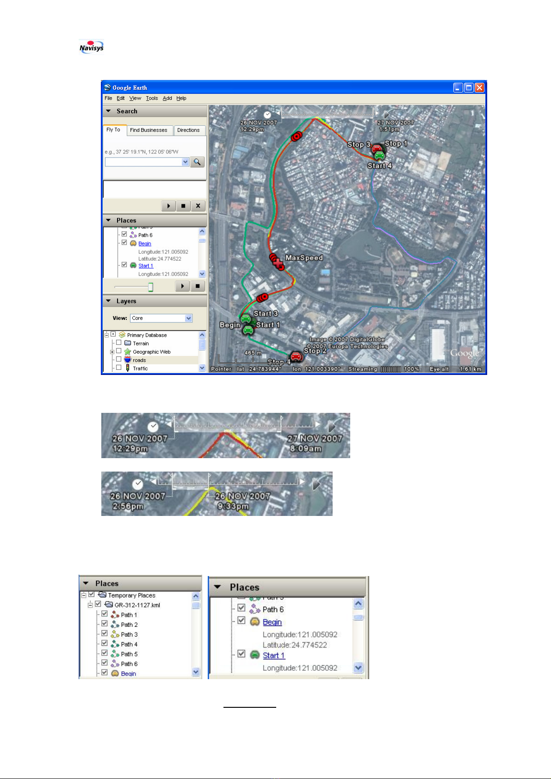
Task: Open the Fly To address dropdown arrow
Action: (186, 162)
